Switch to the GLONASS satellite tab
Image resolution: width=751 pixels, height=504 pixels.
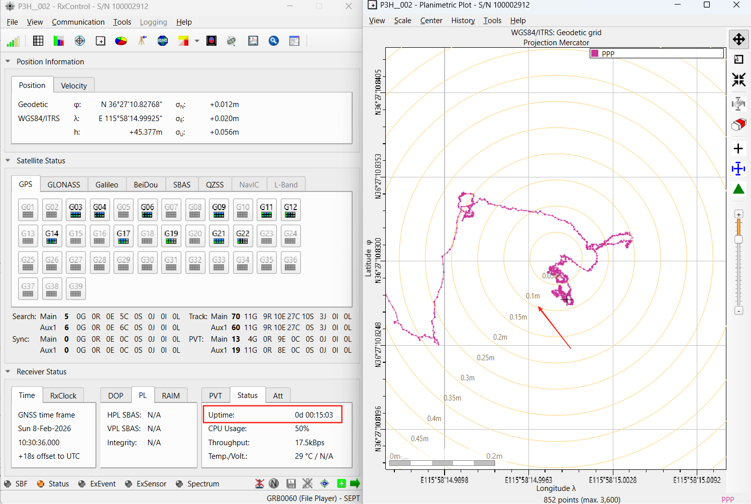click(x=64, y=185)
